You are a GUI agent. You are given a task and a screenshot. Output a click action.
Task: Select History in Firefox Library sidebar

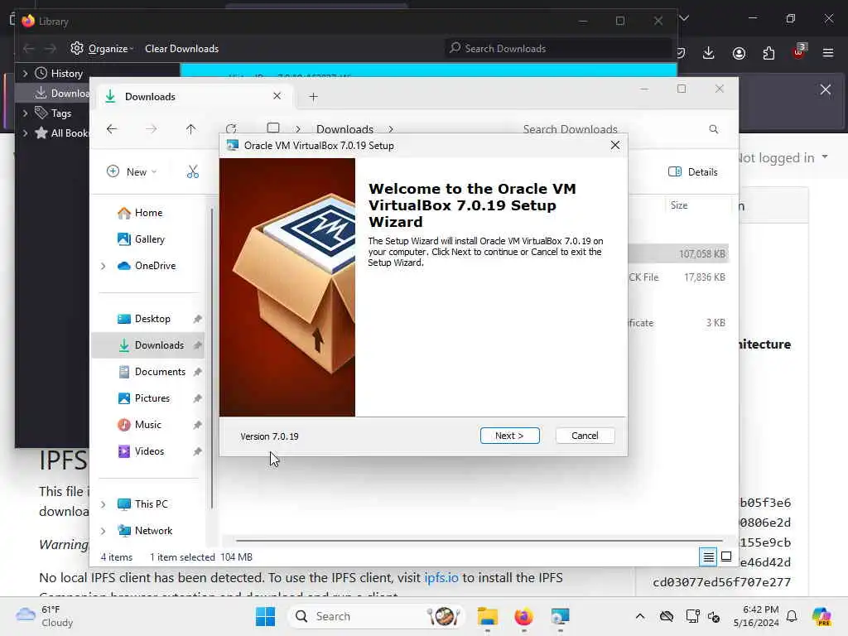(59, 73)
